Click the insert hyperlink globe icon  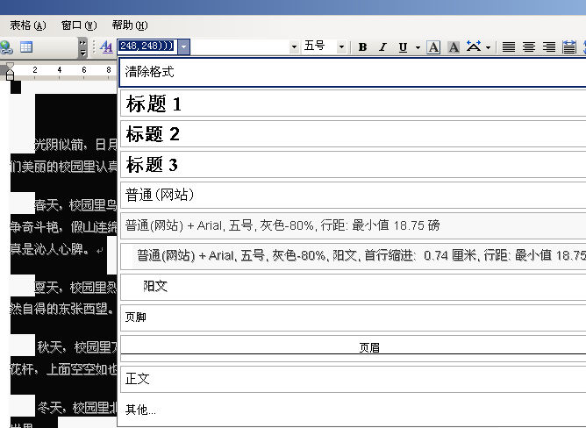6,47
